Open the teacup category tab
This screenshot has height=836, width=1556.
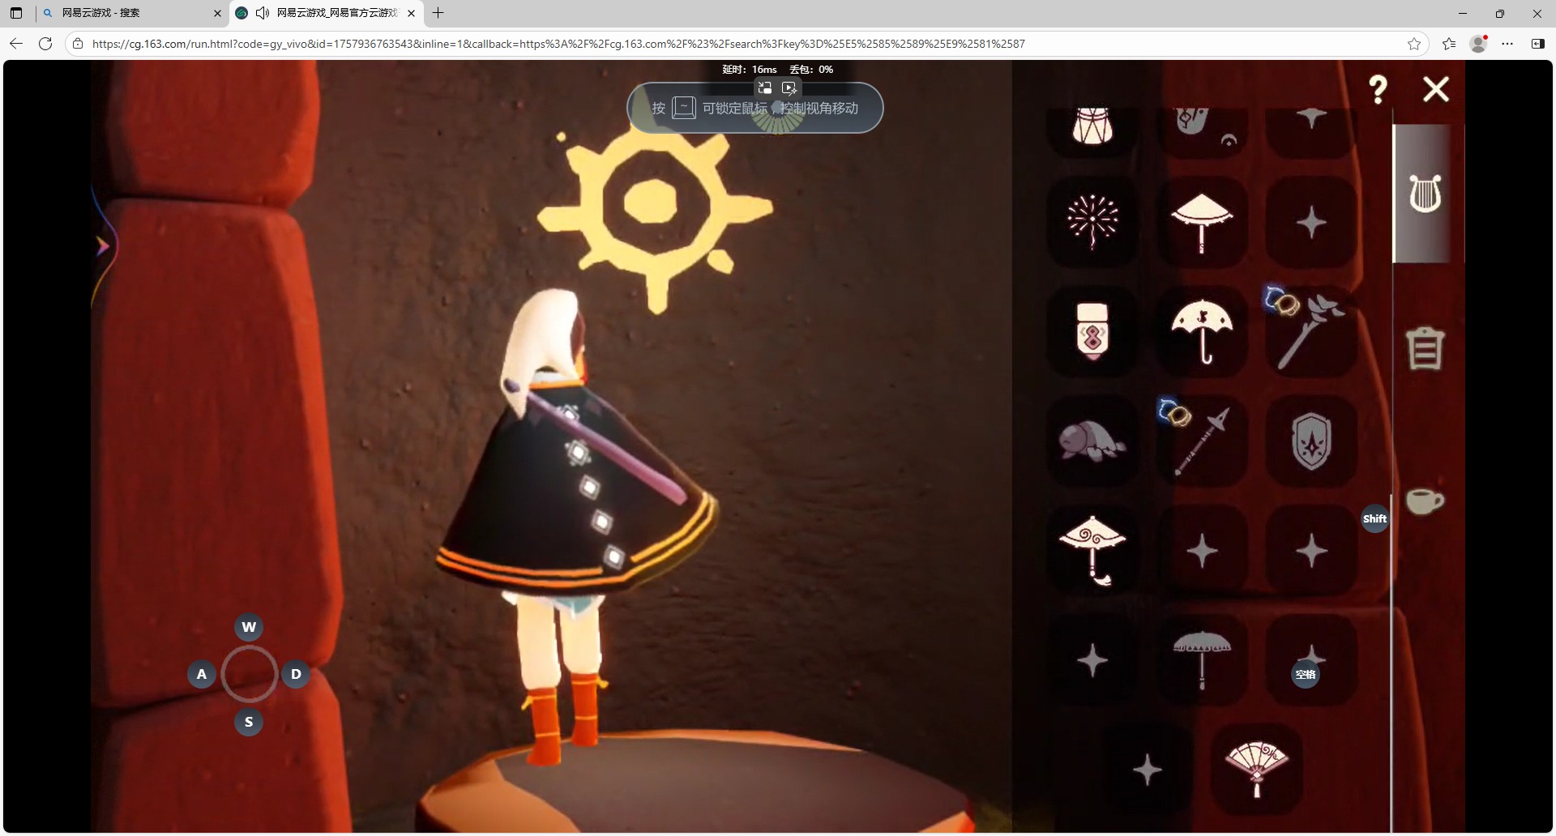[1424, 501]
